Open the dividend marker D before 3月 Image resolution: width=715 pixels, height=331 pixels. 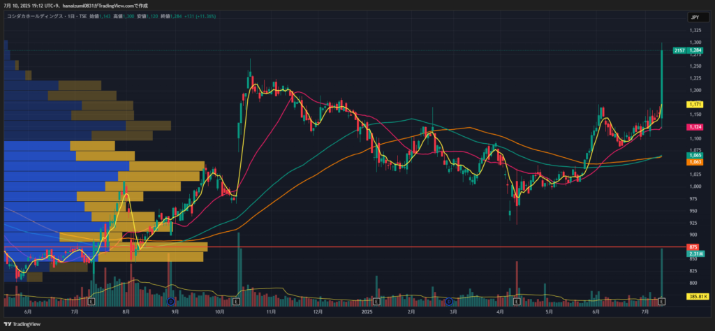coord(449,302)
